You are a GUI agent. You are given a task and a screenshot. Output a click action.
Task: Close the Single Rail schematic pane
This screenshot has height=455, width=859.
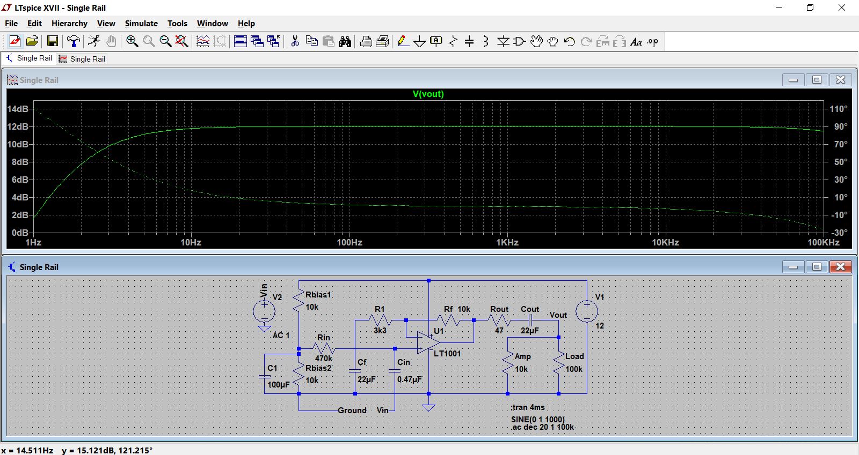coord(840,267)
